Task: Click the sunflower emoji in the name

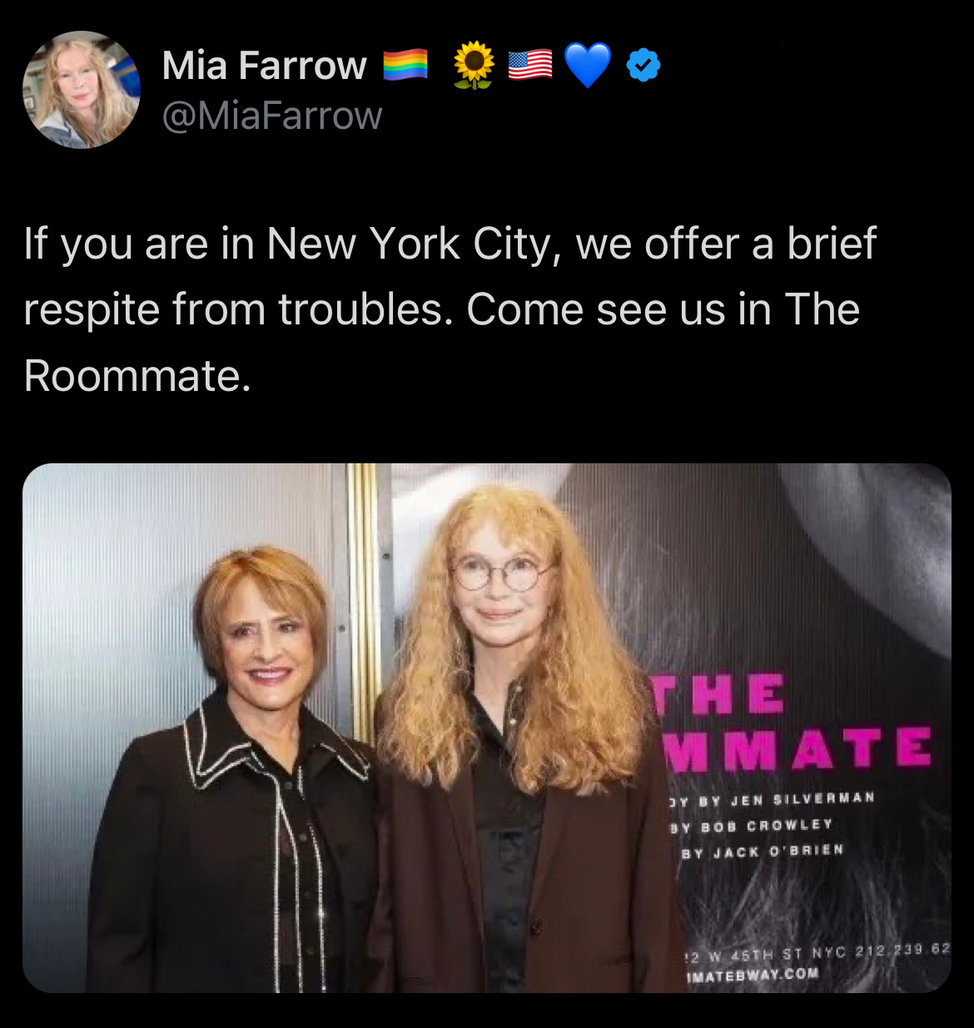Action: click(x=474, y=66)
